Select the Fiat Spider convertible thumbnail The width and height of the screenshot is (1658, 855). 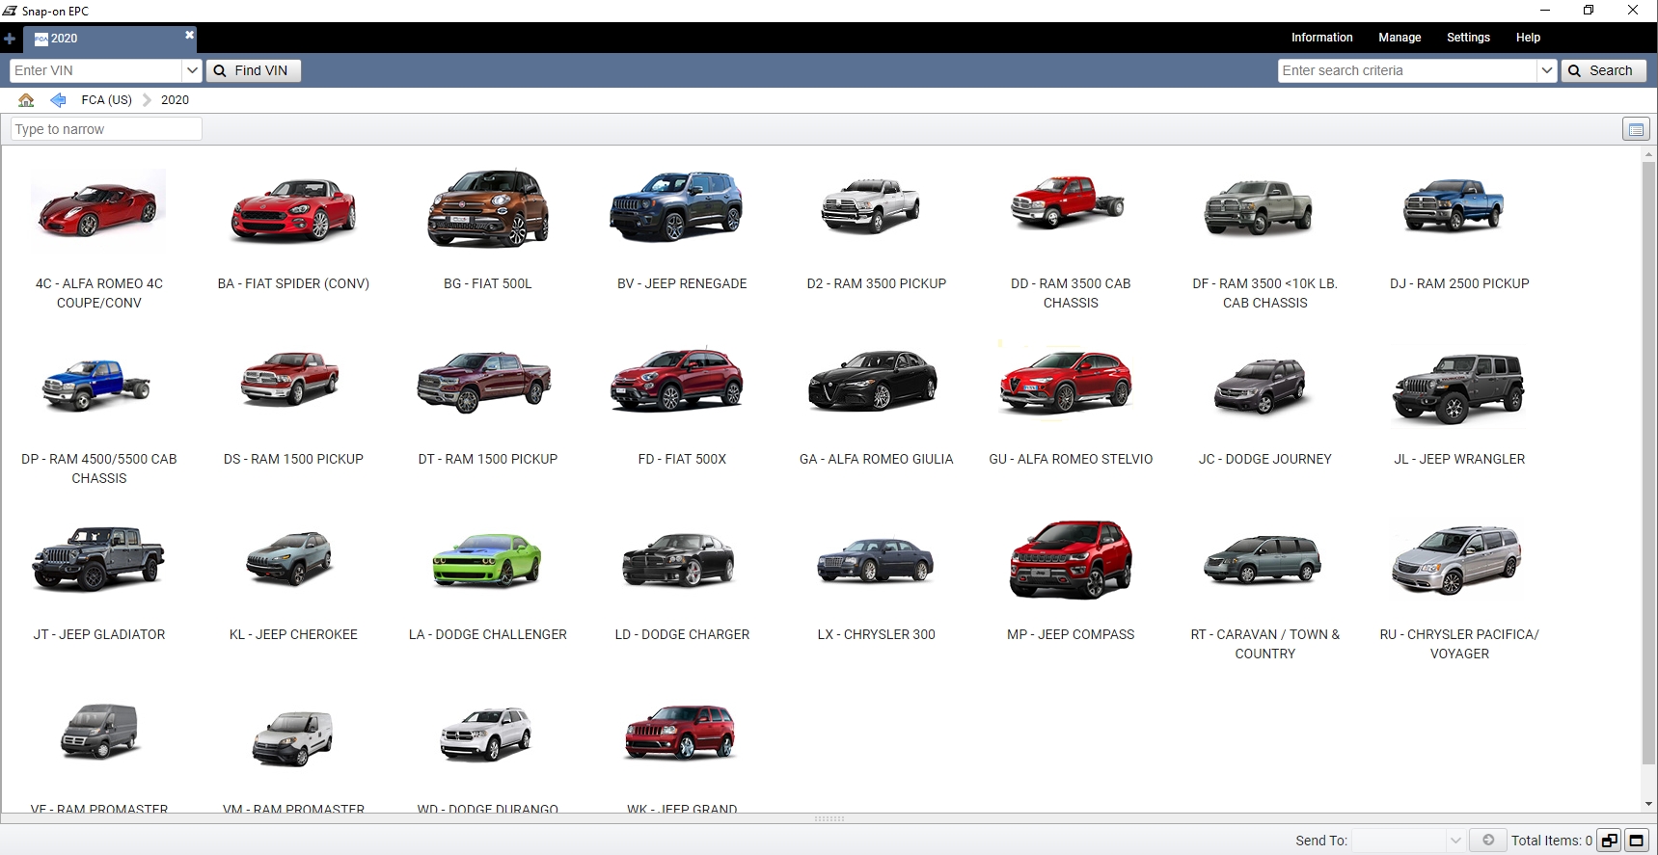click(x=293, y=210)
